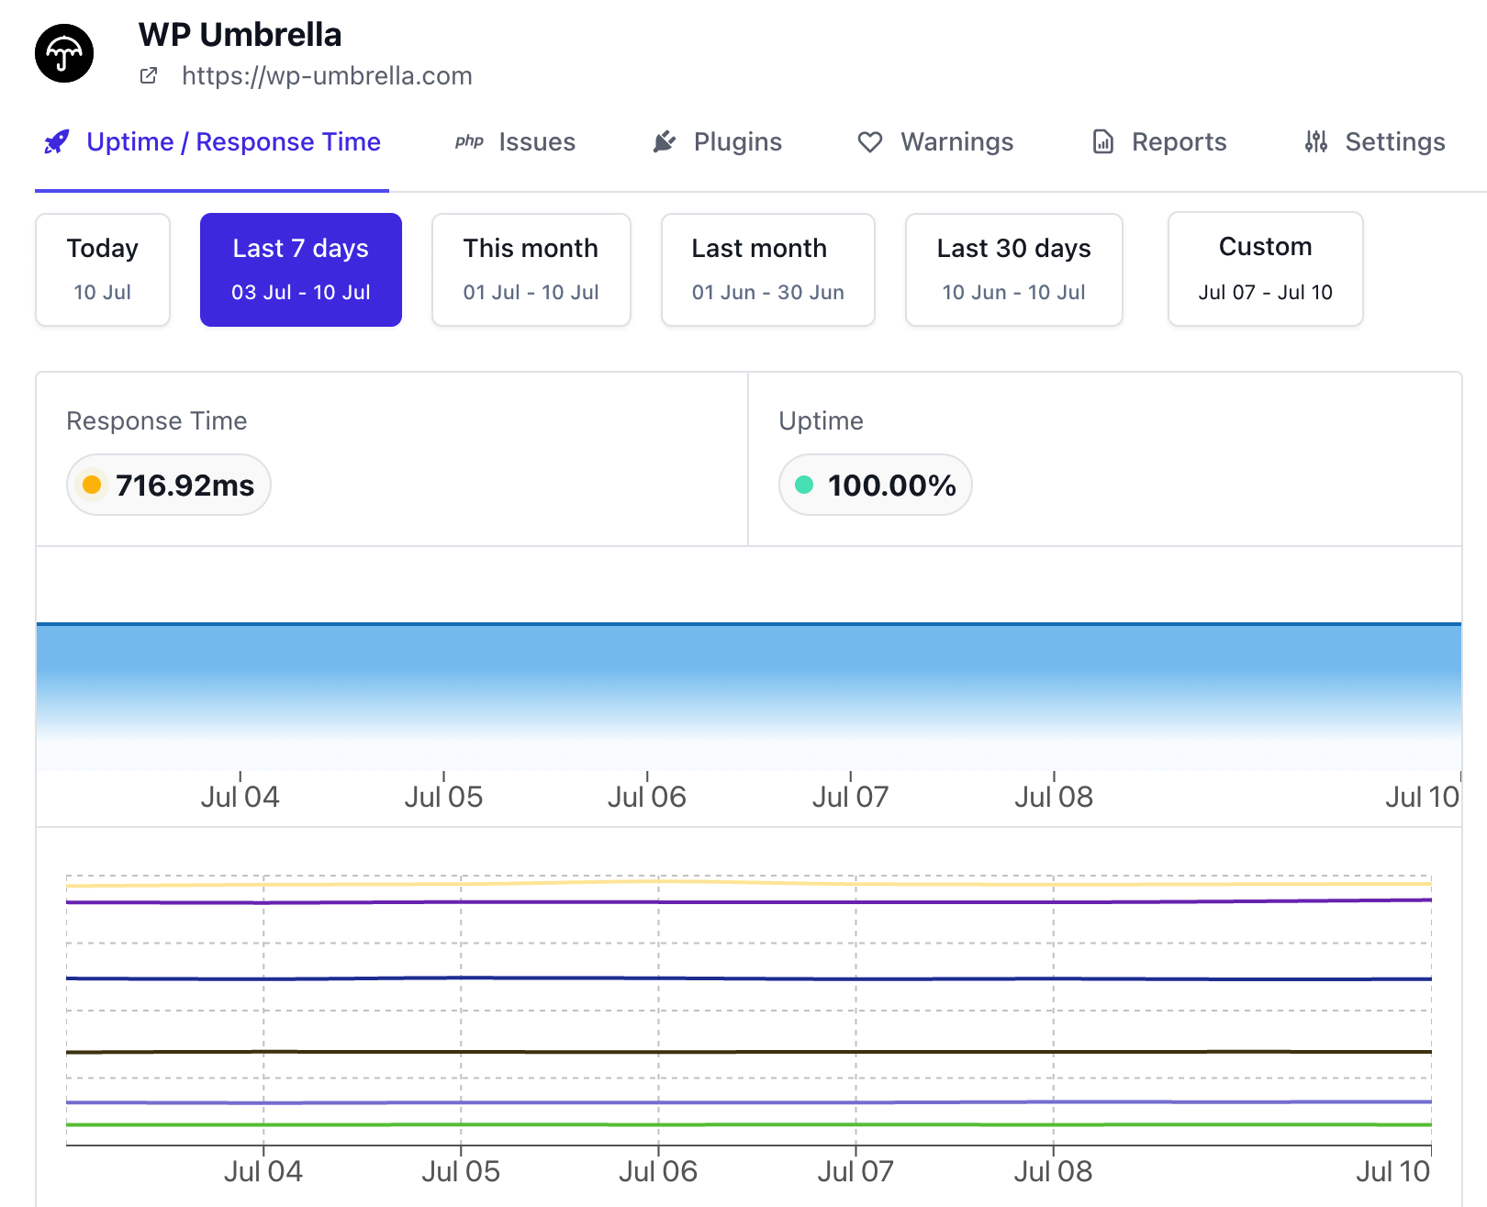
Task: Click the Response Time heading
Action: (x=157, y=421)
